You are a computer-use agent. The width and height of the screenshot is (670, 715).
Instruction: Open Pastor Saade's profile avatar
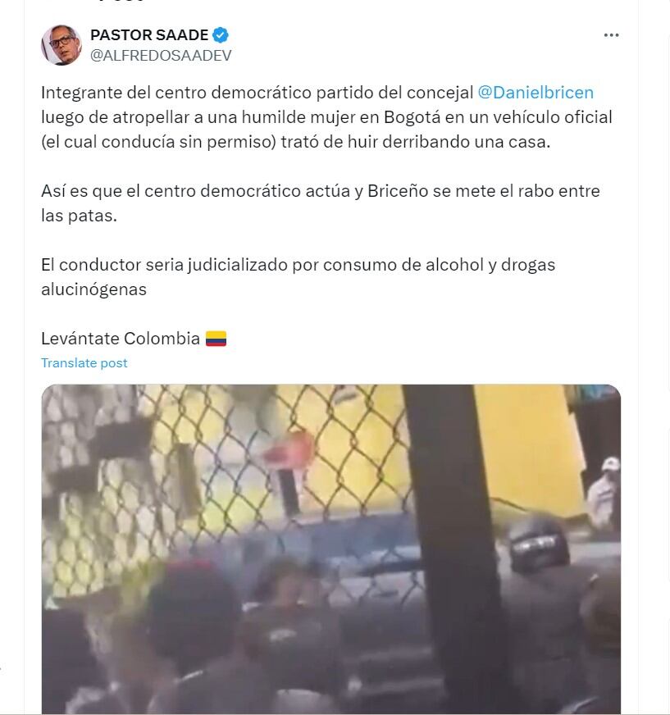point(62,44)
